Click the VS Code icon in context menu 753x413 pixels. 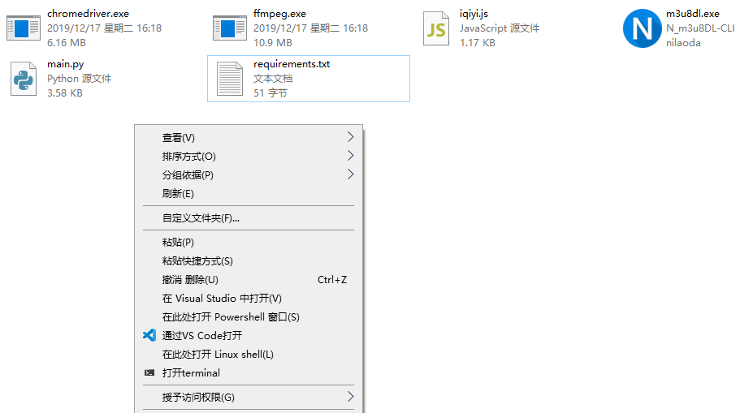[149, 335]
